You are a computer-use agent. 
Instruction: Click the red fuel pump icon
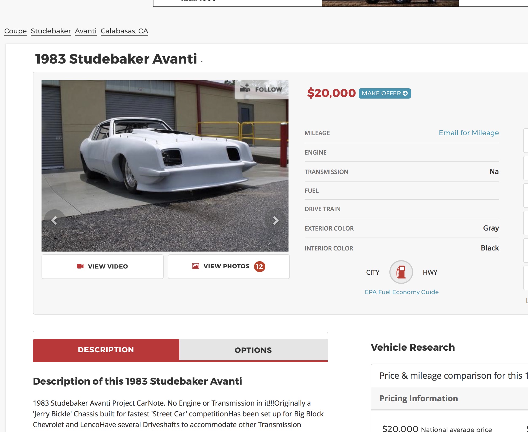tap(401, 272)
